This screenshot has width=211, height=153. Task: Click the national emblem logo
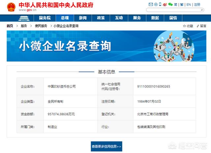(11, 7)
